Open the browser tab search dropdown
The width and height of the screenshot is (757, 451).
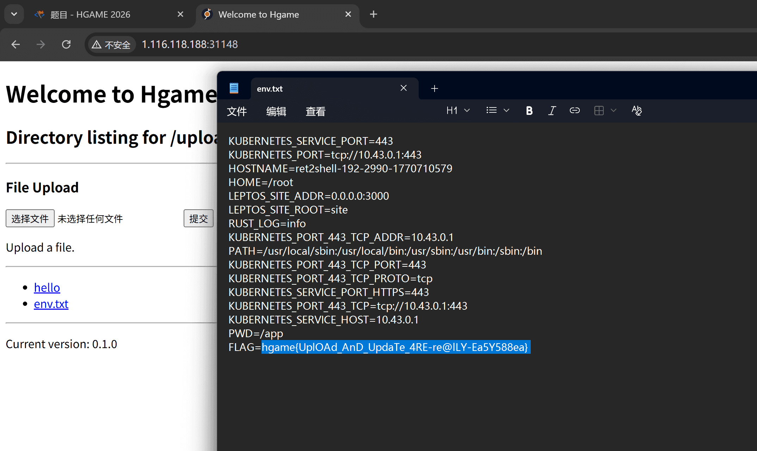coord(14,14)
